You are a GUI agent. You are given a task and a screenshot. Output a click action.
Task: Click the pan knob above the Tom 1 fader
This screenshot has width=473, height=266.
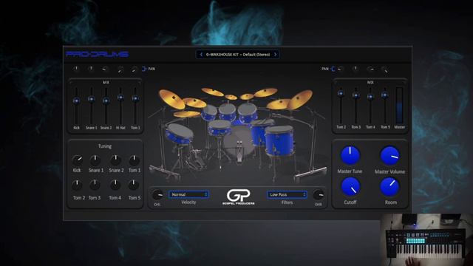pos(134,69)
